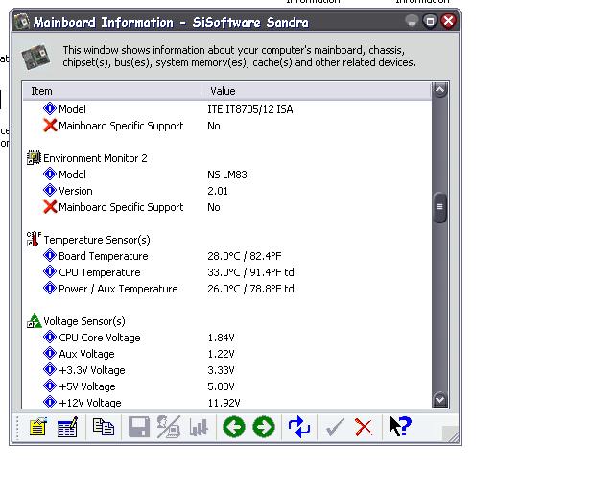Click the value 5.00V
This screenshot has height=491, width=614.
(x=221, y=386)
